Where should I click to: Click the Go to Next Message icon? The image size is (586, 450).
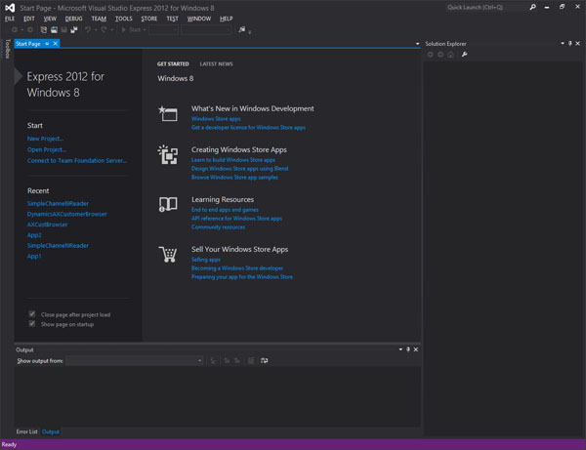click(237, 361)
